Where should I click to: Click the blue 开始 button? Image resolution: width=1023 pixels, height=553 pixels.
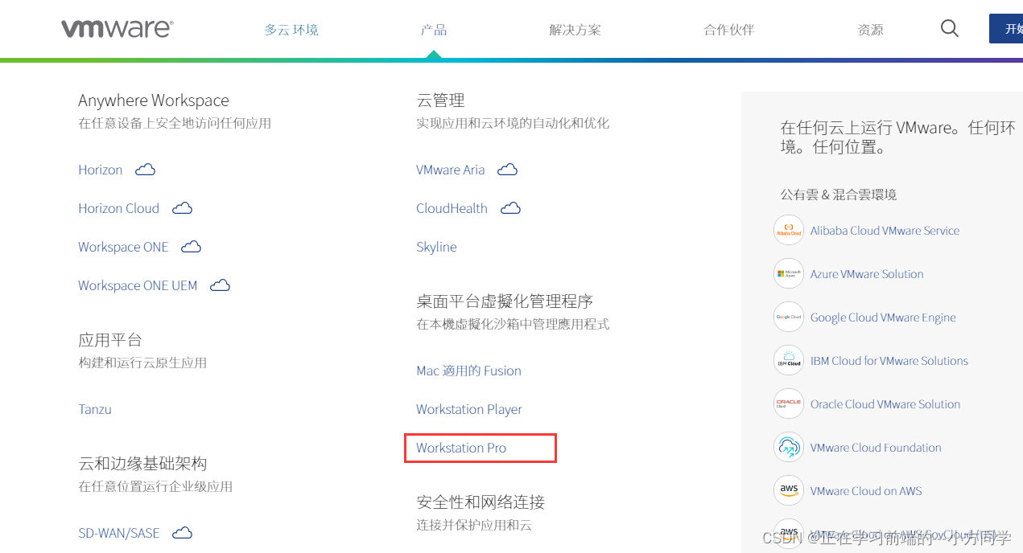(x=1006, y=29)
